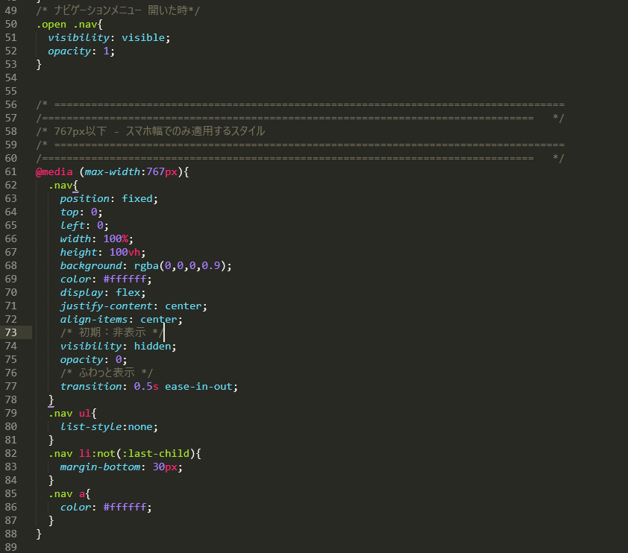Click the @media keyword
The height and width of the screenshot is (553, 628).
click(x=54, y=172)
